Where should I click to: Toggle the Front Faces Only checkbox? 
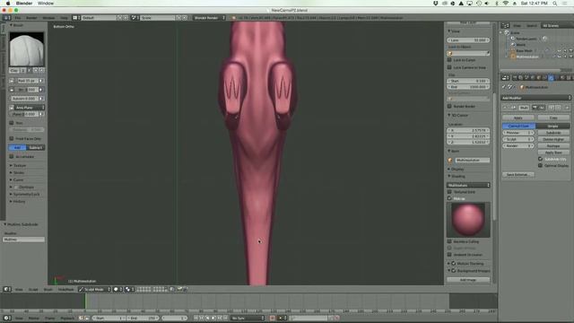point(12,138)
